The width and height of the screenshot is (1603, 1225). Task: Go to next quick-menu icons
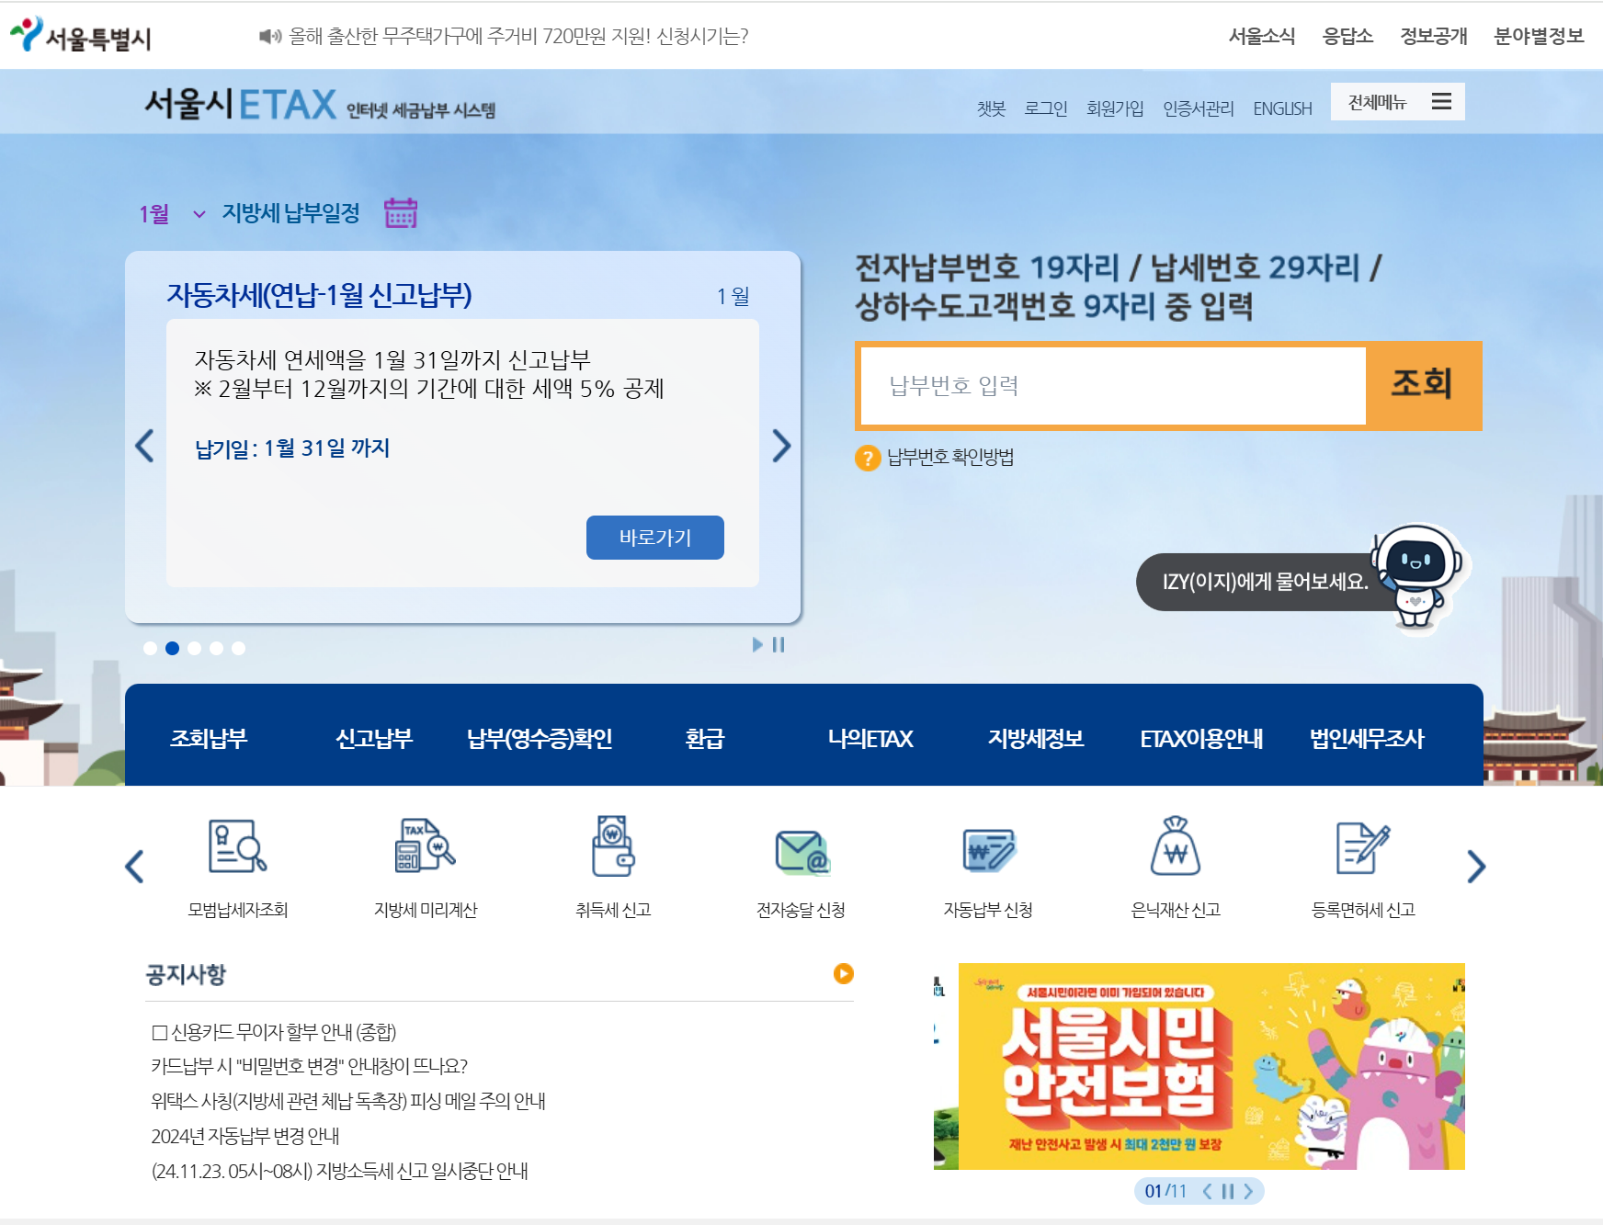(x=1476, y=867)
